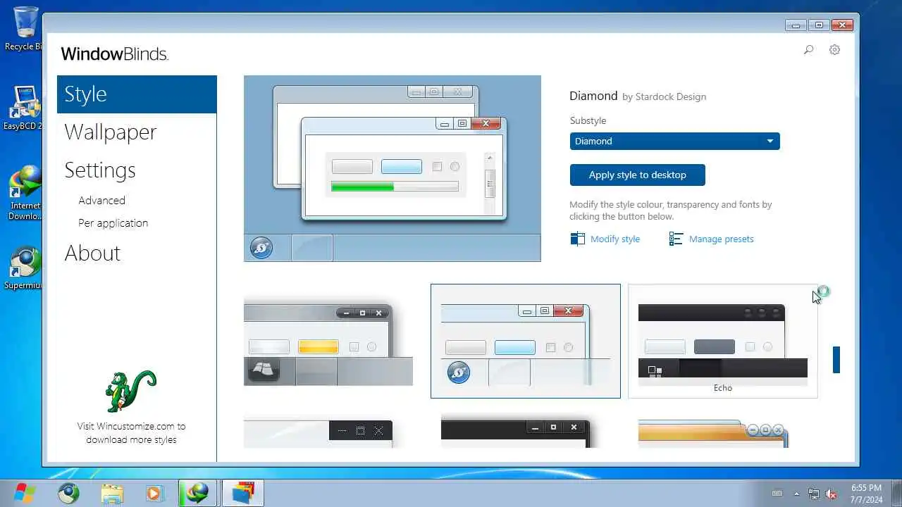Open the Recycle Bin desktop icon

[25, 29]
